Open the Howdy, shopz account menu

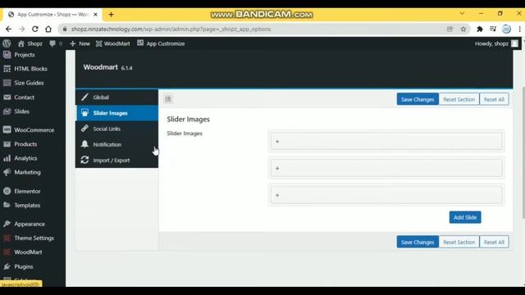coord(496,43)
